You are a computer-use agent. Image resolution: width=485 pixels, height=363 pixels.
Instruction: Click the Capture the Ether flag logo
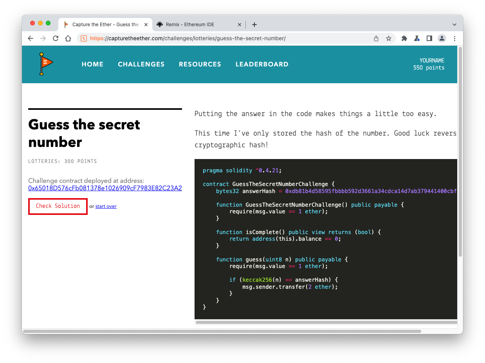click(46, 64)
